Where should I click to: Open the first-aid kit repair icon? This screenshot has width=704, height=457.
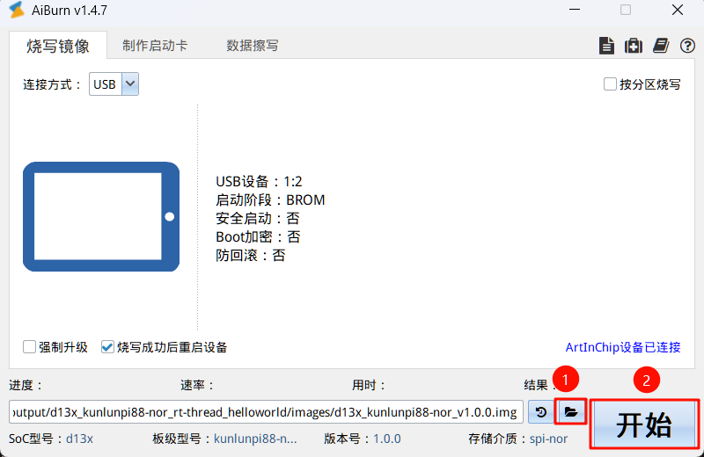(633, 46)
